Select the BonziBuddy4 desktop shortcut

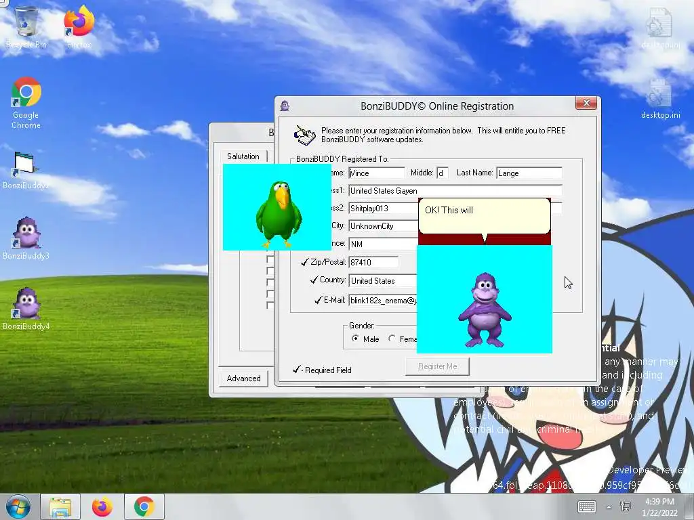[26, 309]
